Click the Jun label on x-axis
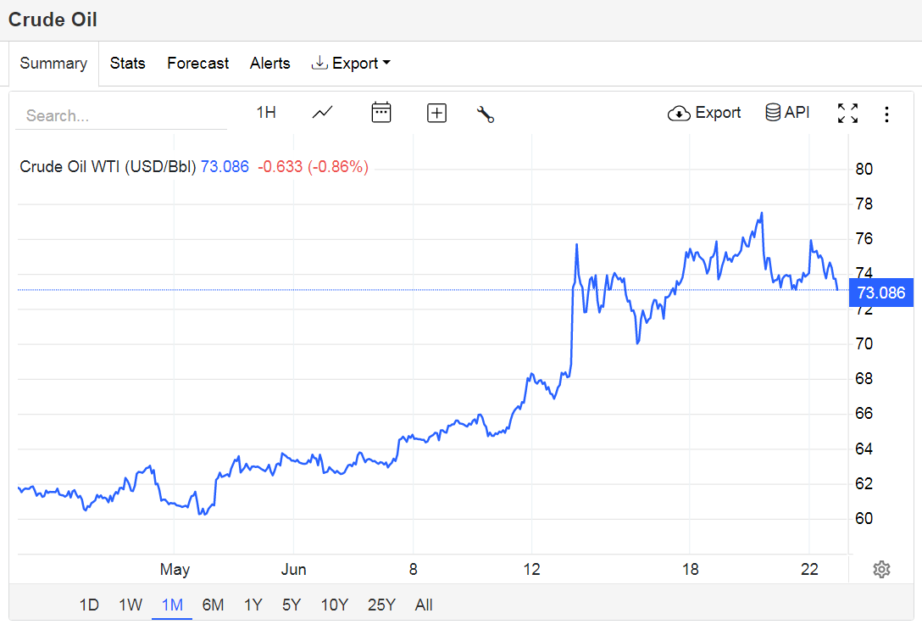The image size is (922, 630). (293, 570)
